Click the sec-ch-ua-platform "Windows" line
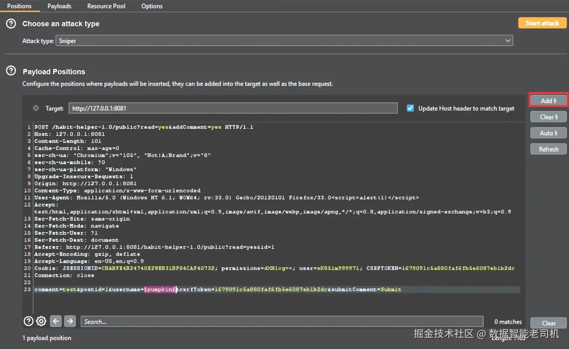This screenshot has height=349, width=569. (x=86, y=169)
